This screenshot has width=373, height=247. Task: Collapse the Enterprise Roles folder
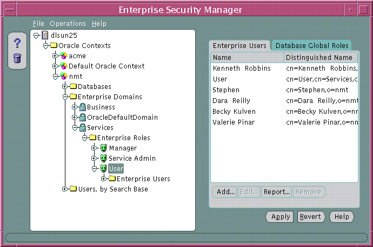(84, 138)
